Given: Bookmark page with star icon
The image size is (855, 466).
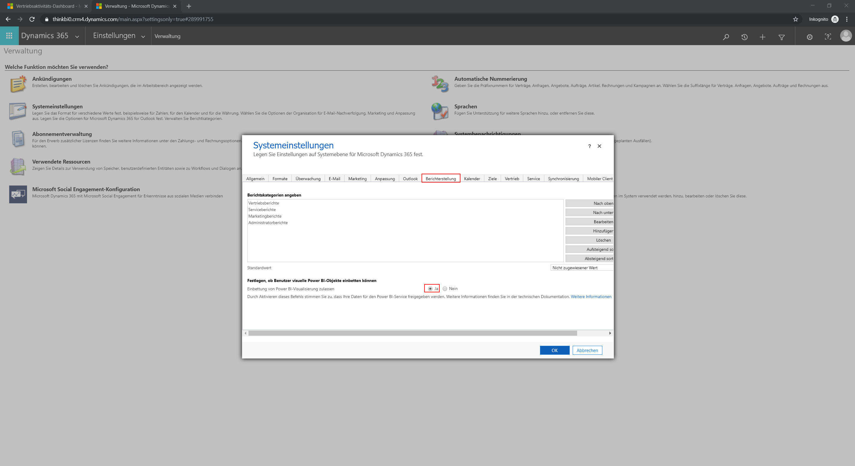Looking at the screenshot, I should (796, 19).
